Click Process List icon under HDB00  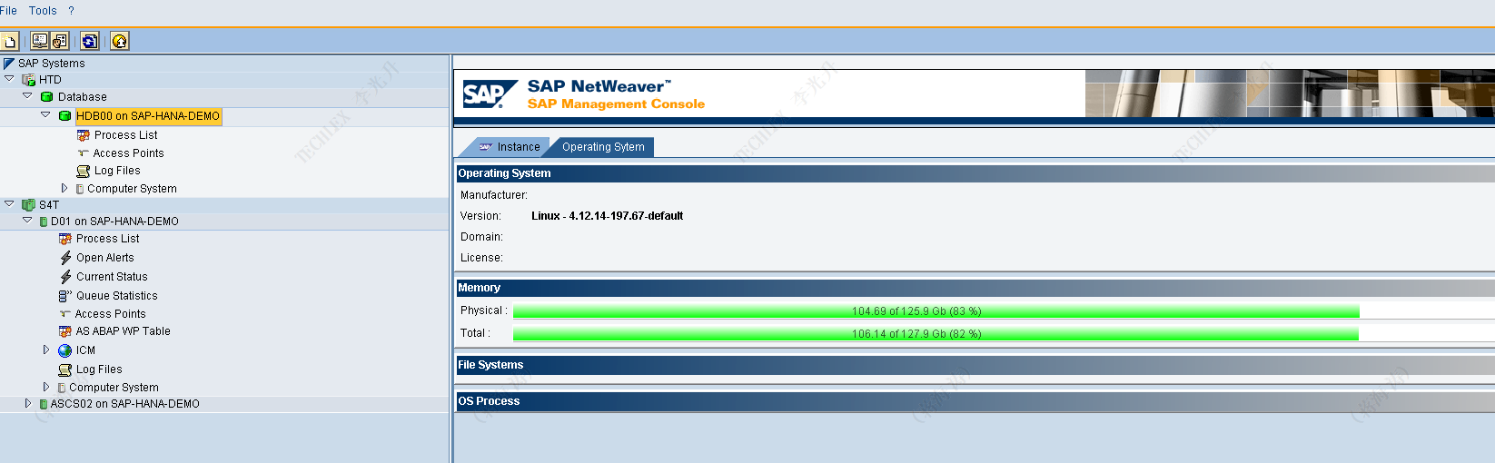(84, 135)
